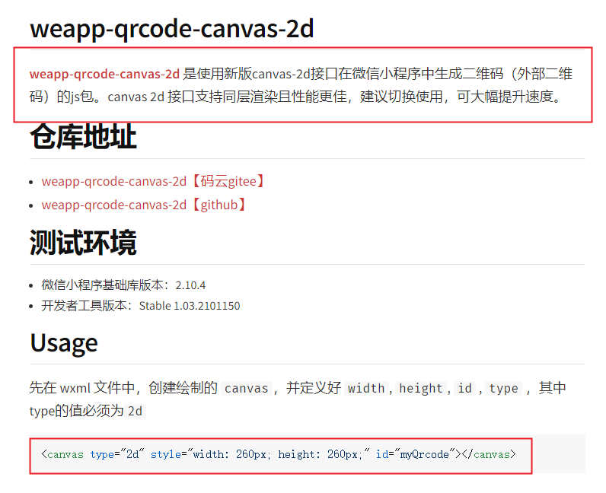Click the inline code value 2d in the Usage paragraph
The width and height of the screenshot is (606, 493).
[x=135, y=411]
